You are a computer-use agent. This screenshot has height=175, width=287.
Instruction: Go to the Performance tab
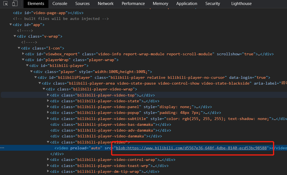pyautogui.click(x=133, y=4)
